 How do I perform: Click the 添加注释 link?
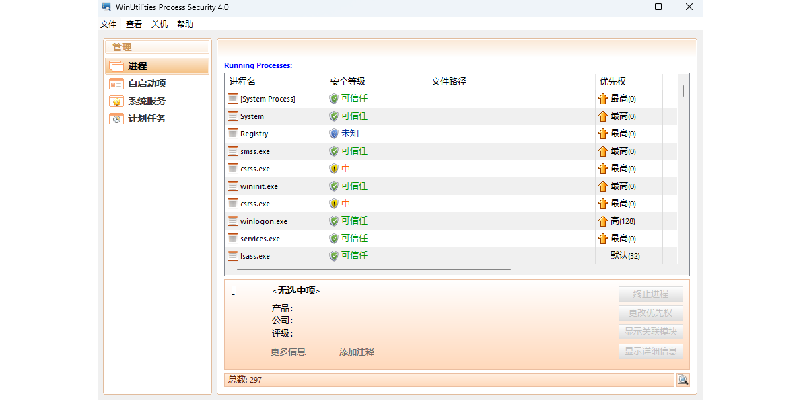click(356, 351)
